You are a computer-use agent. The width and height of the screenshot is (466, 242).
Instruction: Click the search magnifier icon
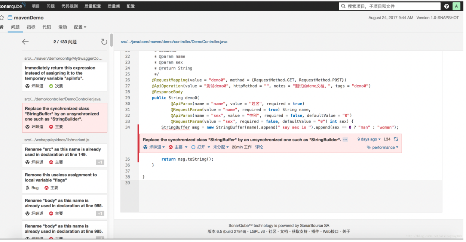pyautogui.click(x=343, y=6)
